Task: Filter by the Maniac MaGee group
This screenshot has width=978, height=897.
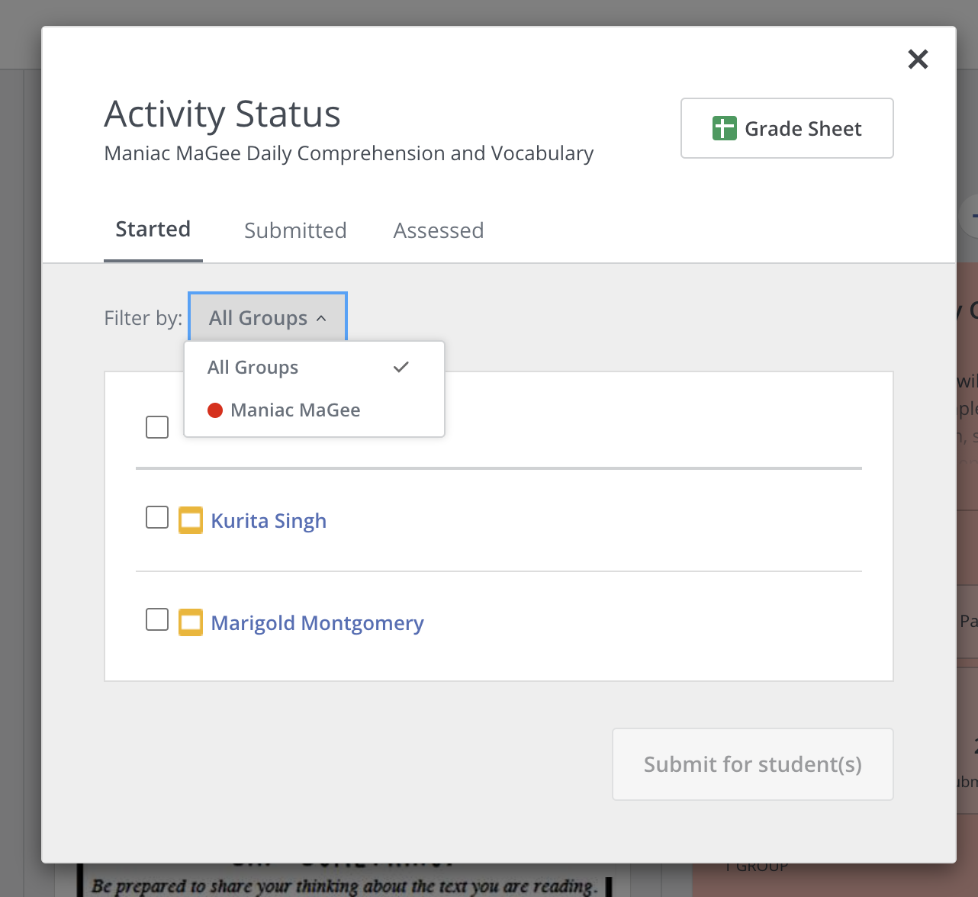Action: 314,410
